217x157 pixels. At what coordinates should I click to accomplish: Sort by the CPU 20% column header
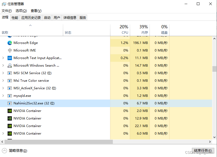[120, 30]
